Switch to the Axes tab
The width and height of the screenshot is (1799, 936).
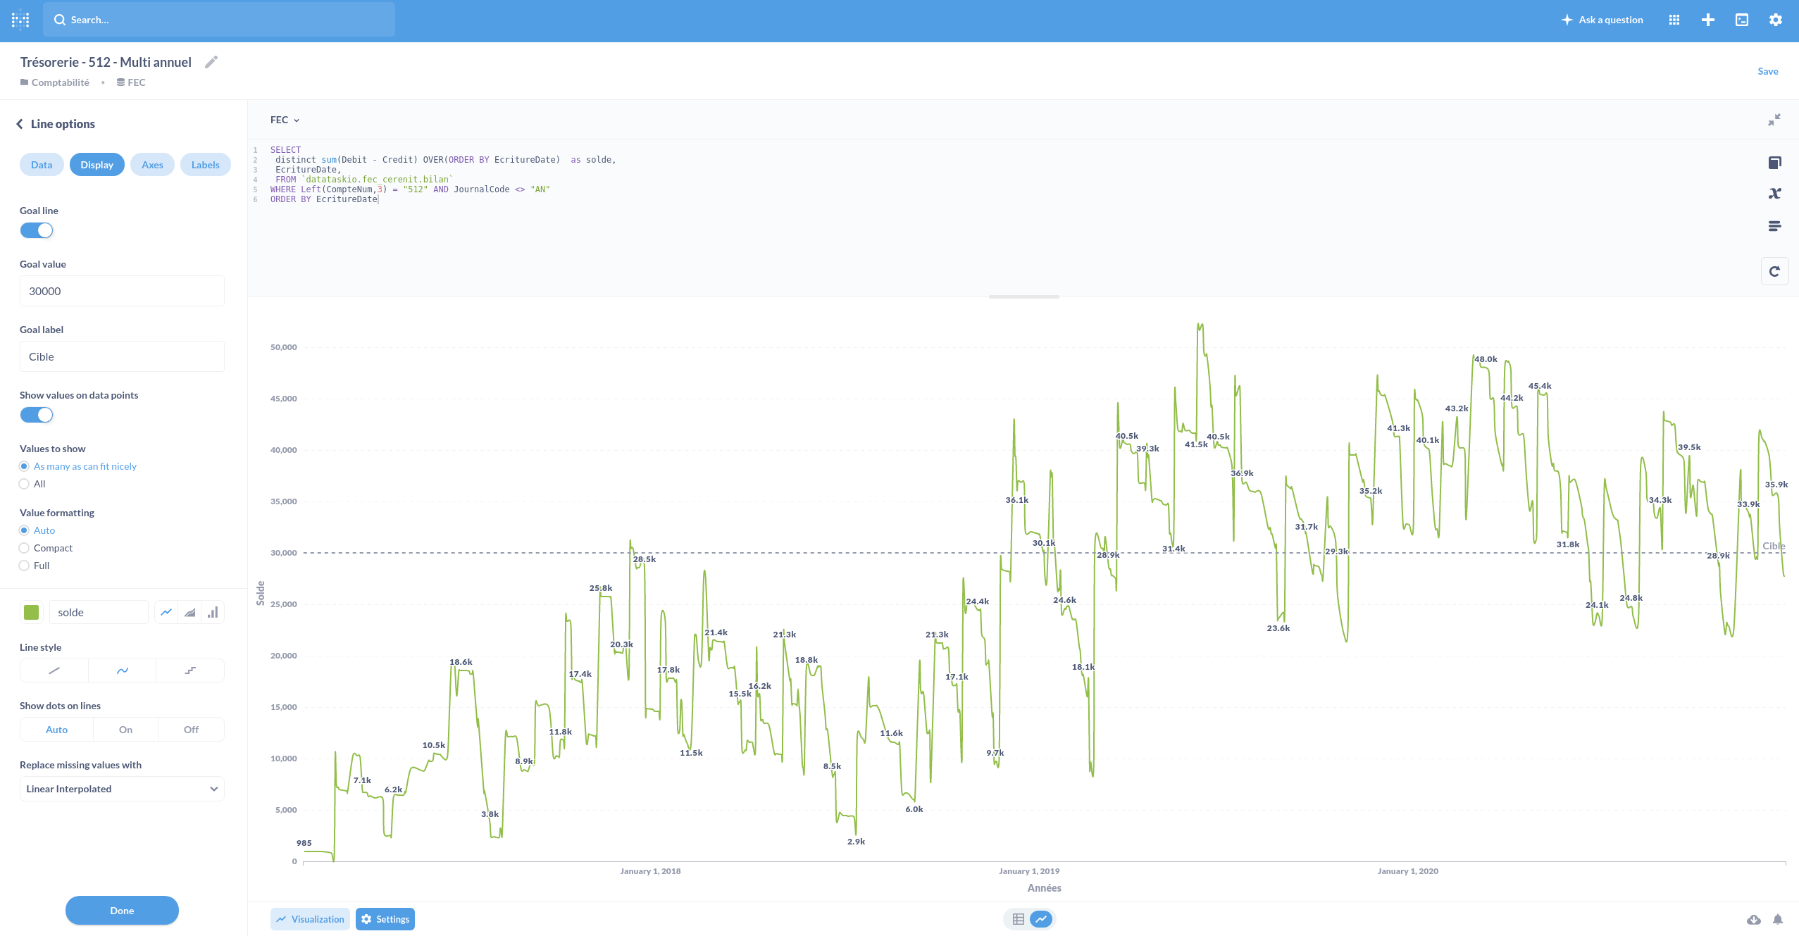click(152, 165)
